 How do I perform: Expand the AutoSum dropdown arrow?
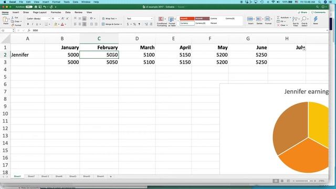coord(290,17)
